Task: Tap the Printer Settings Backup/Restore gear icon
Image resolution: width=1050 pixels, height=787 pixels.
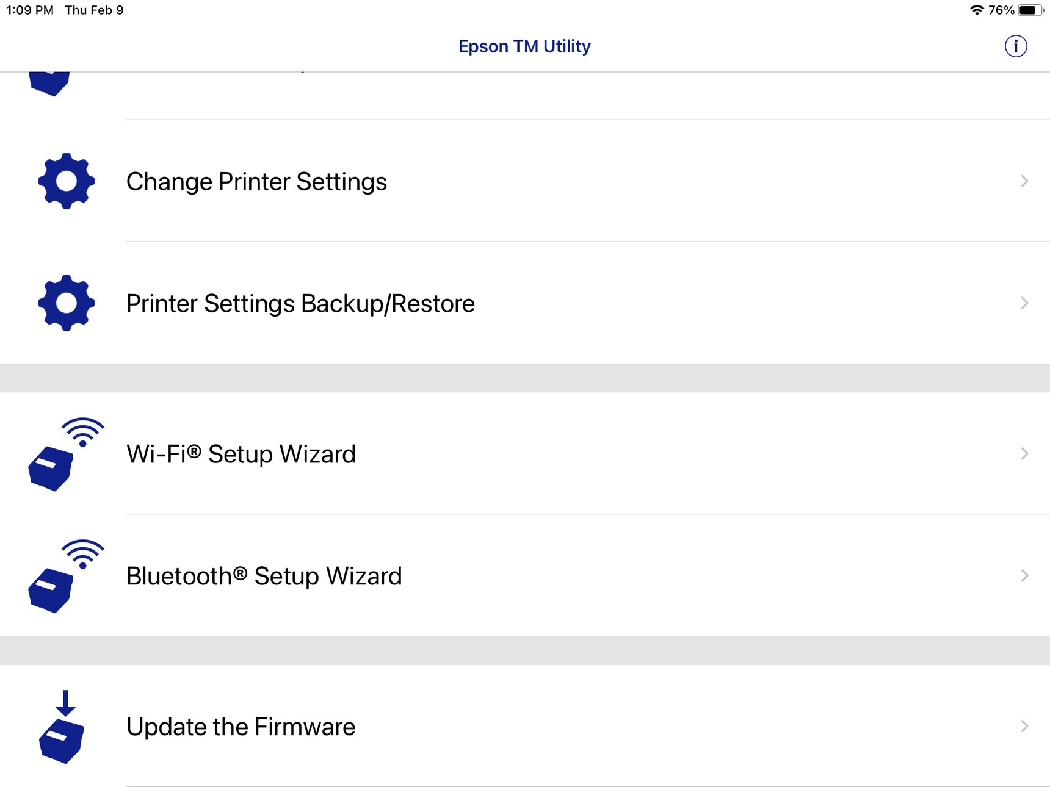Action: pyautogui.click(x=66, y=302)
